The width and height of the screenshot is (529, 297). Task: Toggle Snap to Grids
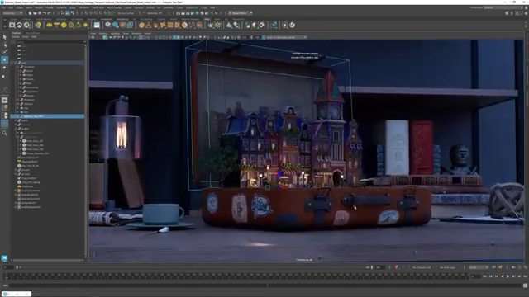click(86, 13)
